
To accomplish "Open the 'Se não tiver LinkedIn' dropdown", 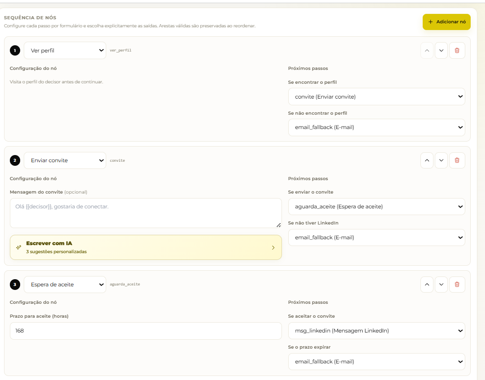I will pos(377,237).
